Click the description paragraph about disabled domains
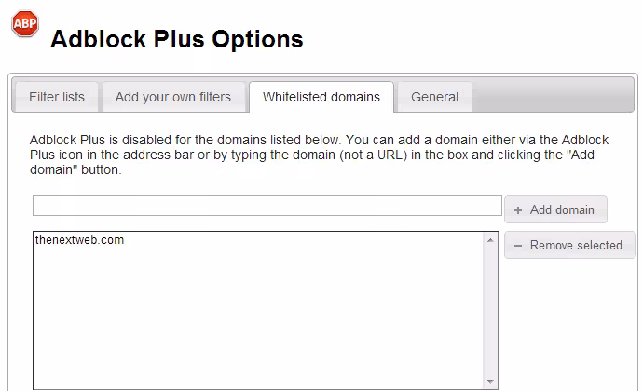 319,155
